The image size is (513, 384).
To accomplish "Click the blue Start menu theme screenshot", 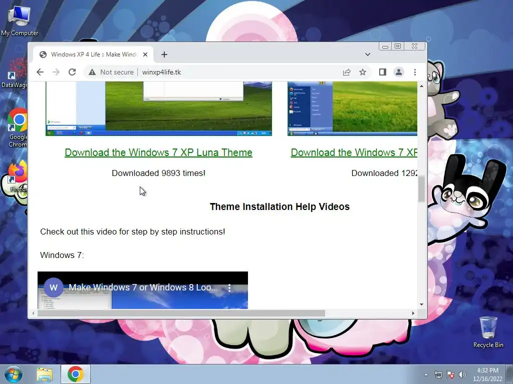I will 352,108.
